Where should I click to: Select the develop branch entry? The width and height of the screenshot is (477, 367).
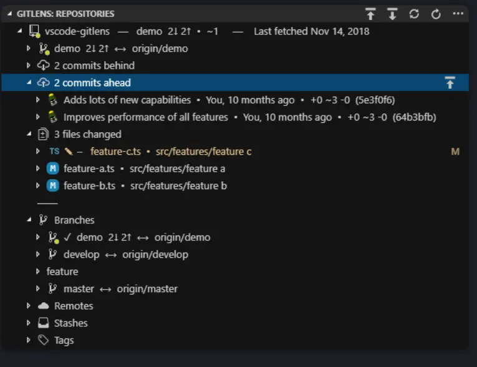81,255
